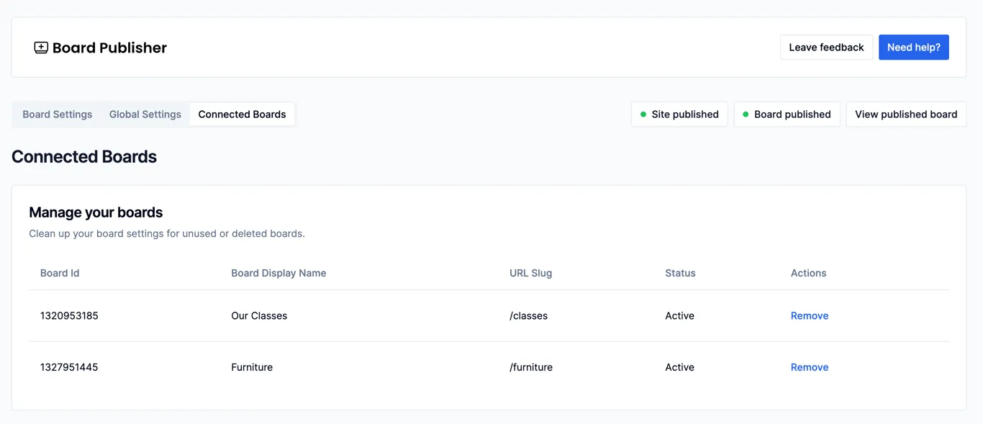Click the Status column header
The height and width of the screenshot is (424, 983).
[680, 274]
